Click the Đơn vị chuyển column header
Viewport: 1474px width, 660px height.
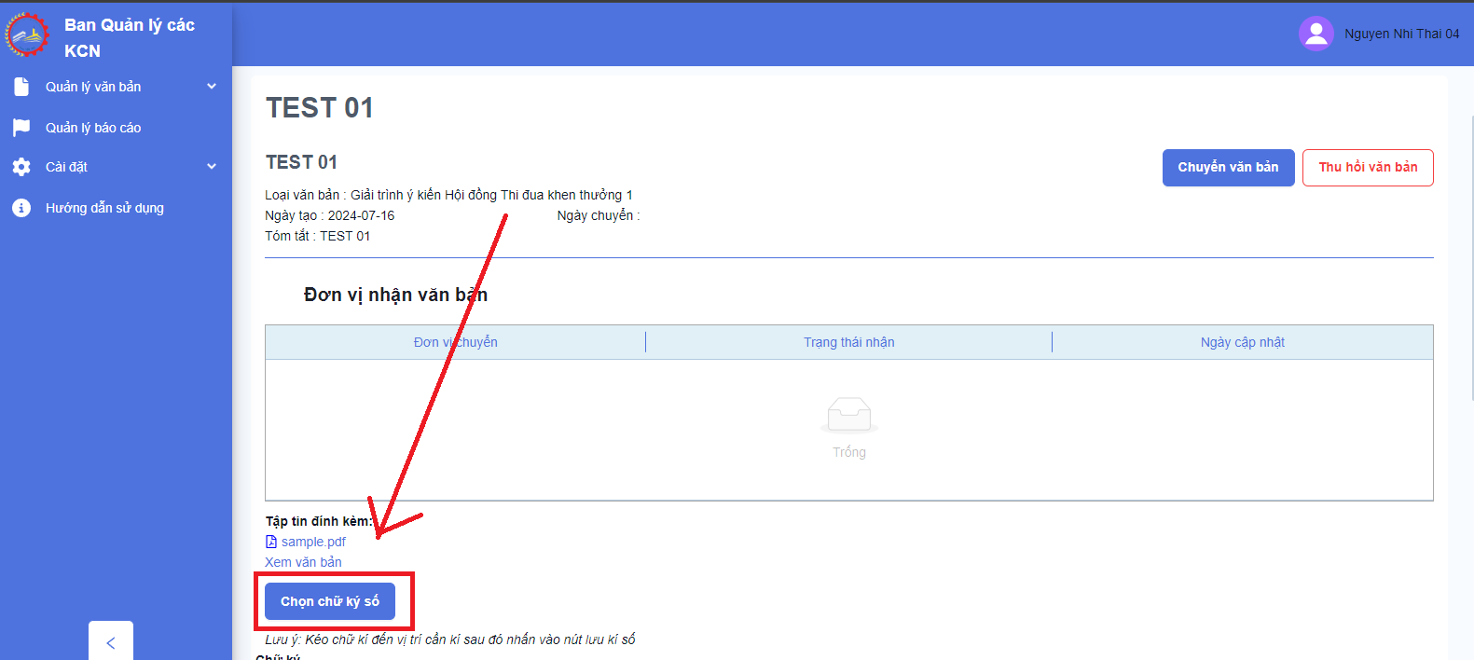tap(455, 342)
